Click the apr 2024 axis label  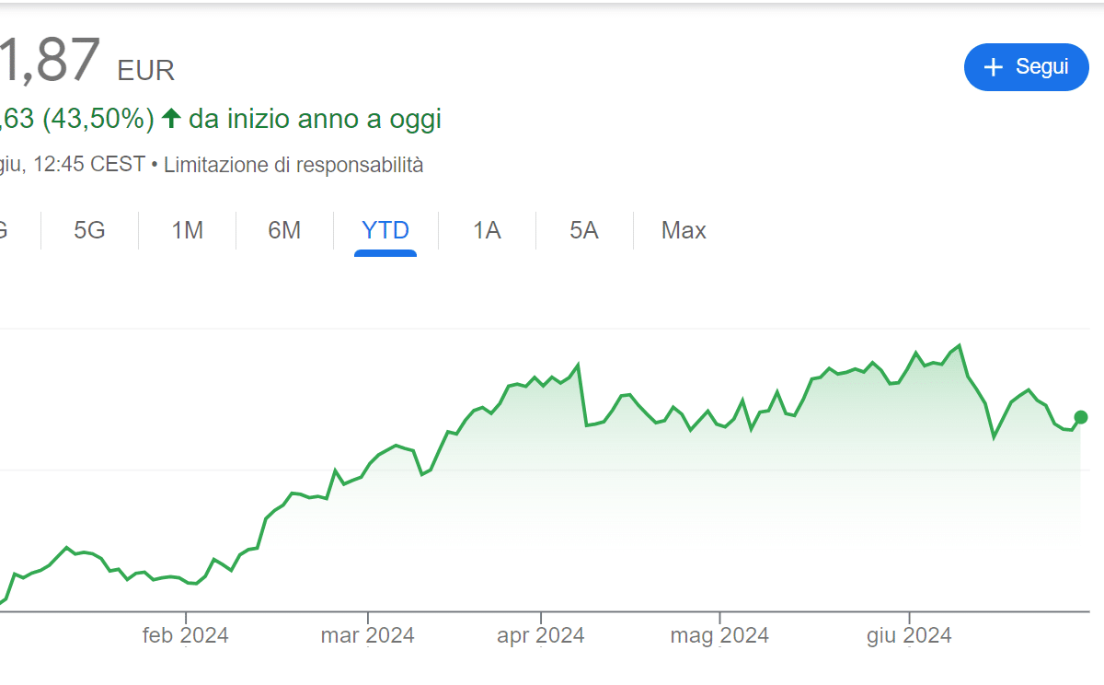click(x=541, y=635)
